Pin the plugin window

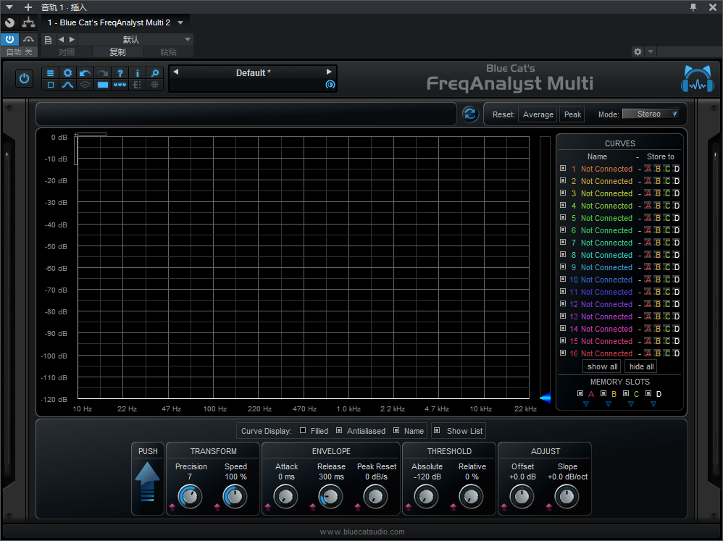pyautogui.click(x=693, y=7)
